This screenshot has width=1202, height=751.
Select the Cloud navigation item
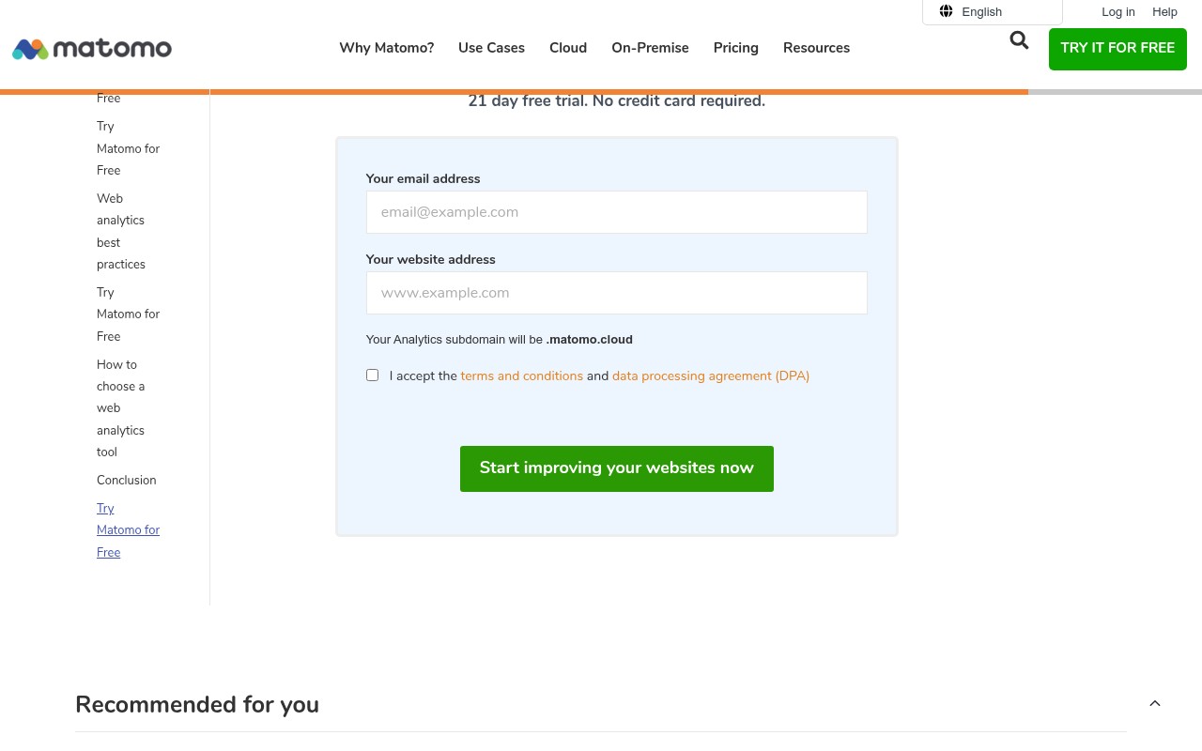pyautogui.click(x=568, y=48)
